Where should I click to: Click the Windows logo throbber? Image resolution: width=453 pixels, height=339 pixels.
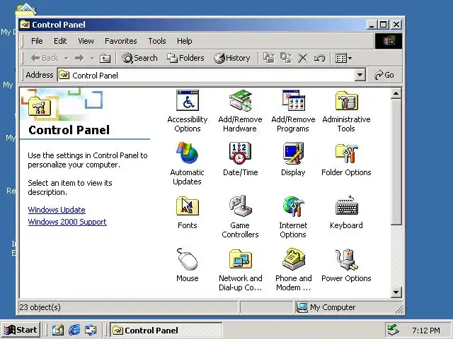click(389, 41)
